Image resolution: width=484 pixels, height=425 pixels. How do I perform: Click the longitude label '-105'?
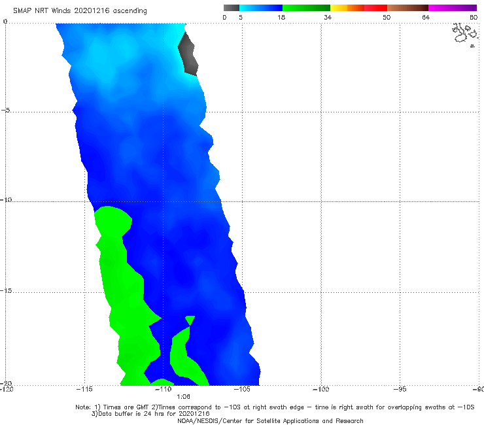click(242, 389)
